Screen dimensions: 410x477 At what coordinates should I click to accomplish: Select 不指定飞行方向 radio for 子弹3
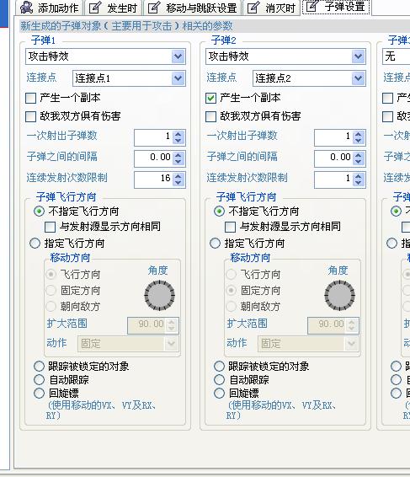click(x=396, y=212)
